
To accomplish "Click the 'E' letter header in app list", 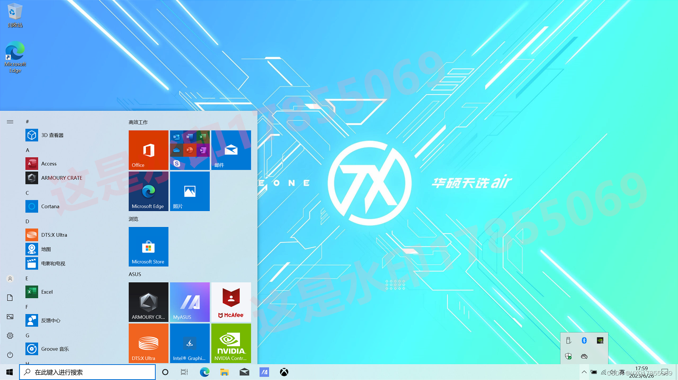I will 27,278.
